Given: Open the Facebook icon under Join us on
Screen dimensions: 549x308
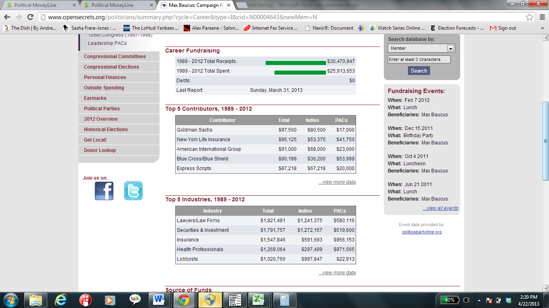Looking at the screenshot, I should point(104,191).
